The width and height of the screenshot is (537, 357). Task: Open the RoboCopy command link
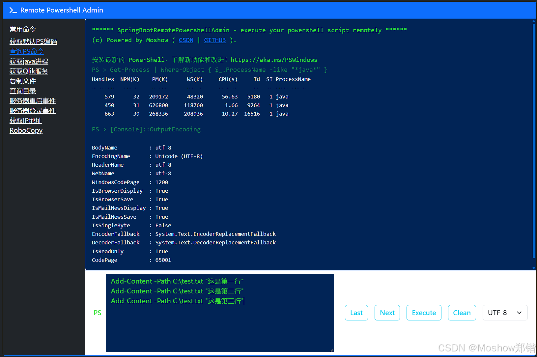click(x=26, y=130)
